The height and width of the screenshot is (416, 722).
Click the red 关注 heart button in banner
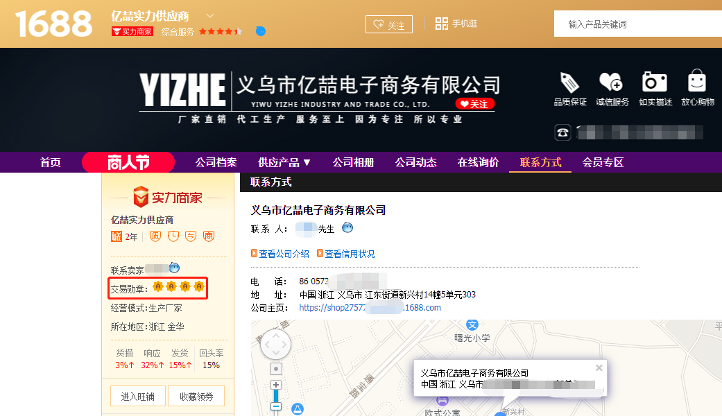(x=474, y=104)
